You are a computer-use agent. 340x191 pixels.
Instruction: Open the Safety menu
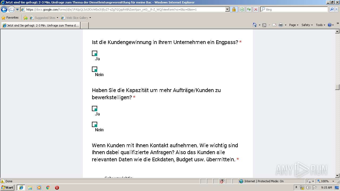(x=307, y=25)
